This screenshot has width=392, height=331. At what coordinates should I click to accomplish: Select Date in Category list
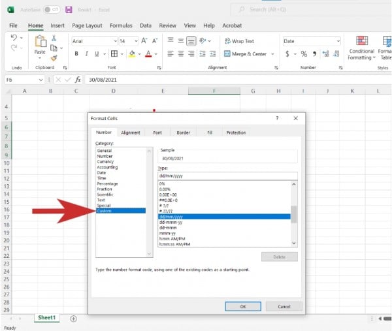[x=121, y=172]
